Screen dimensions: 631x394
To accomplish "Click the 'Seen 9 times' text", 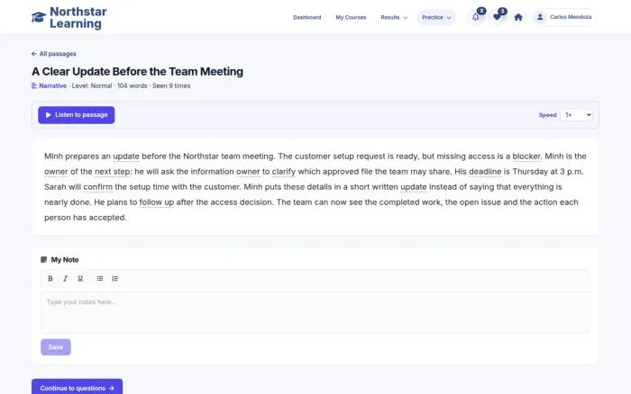I will pyautogui.click(x=171, y=85).
